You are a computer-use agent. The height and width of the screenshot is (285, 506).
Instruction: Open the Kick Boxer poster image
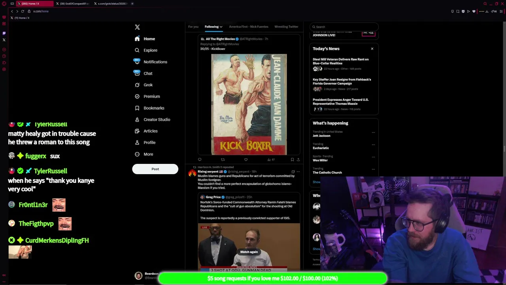249,104
